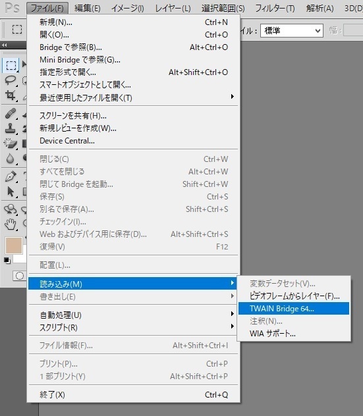Choose 指定形式で開く...
363x416 pixels.
click(134, 72)
